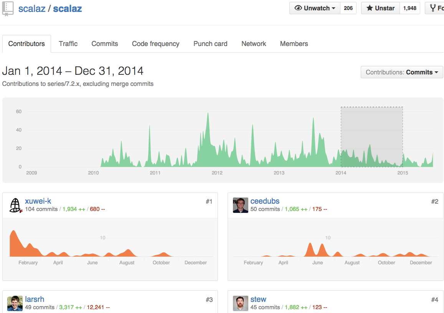The height and width of the screenshot is (313, 444).
Task: Click the '2012' year label on the graph axis
Action: tap(217, 173)
